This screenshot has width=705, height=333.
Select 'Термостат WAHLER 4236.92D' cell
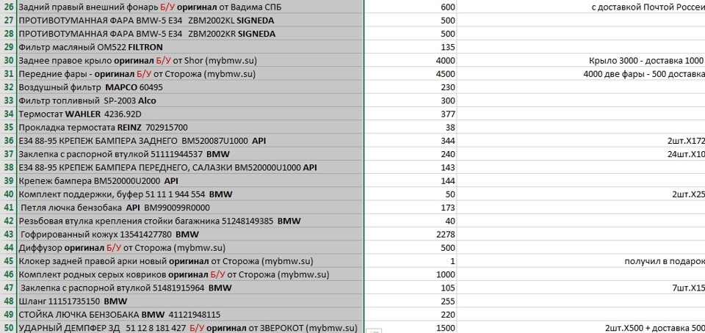click(190, 114)
